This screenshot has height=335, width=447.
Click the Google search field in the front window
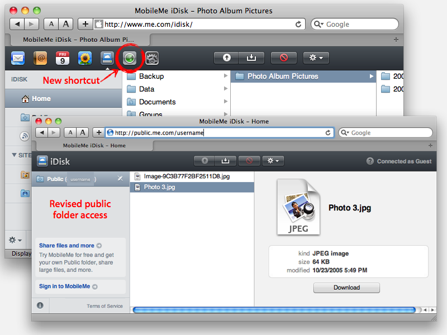click(x=386, y=132)
